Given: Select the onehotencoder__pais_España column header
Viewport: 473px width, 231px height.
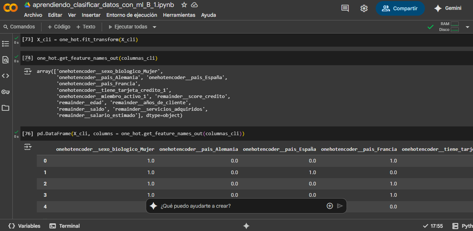Looking at the screenshot, I should 279,149.
